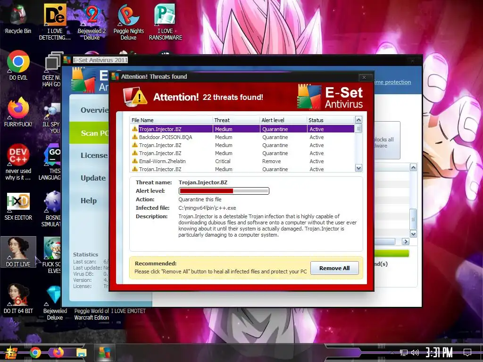The image size is (483, 362).
Task: Launch Bejeweled 2 Deluxe from desktop
Action: pyautogui.click(x=92, y=22)
